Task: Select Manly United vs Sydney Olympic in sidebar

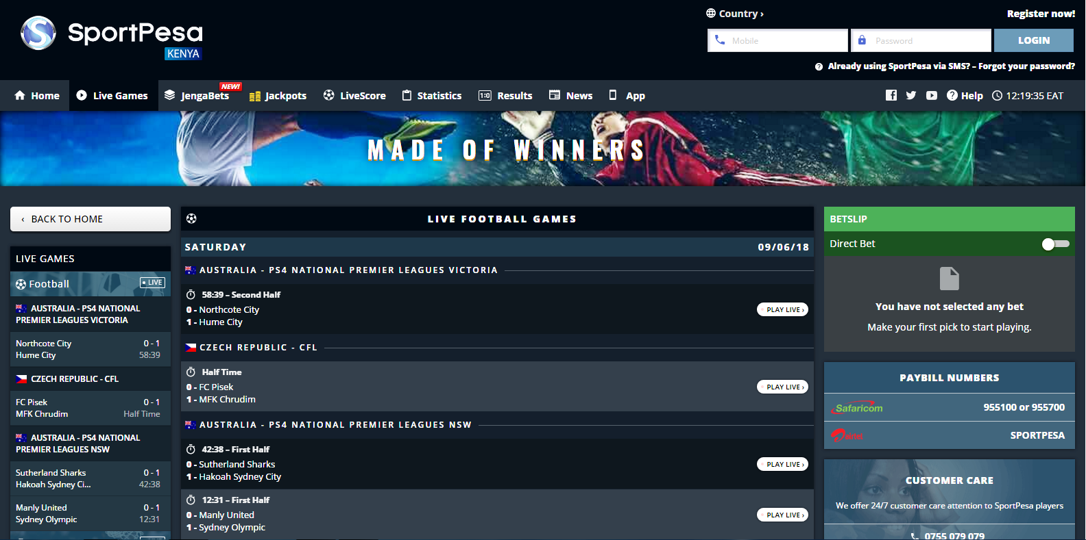Action: pyautogui.click(x=90, y=513)
